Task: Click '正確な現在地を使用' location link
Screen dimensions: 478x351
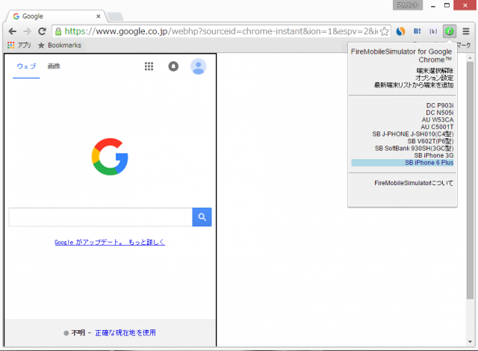Action: pyautogui.click(x=125, y=333)
